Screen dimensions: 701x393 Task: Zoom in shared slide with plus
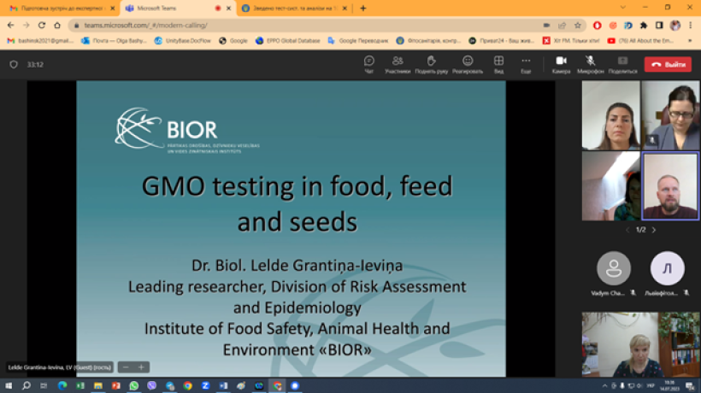click(141, 367)
